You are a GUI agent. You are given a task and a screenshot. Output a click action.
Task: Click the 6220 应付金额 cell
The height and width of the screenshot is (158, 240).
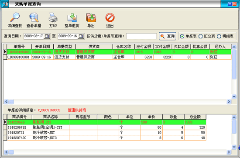click(144, 57)
